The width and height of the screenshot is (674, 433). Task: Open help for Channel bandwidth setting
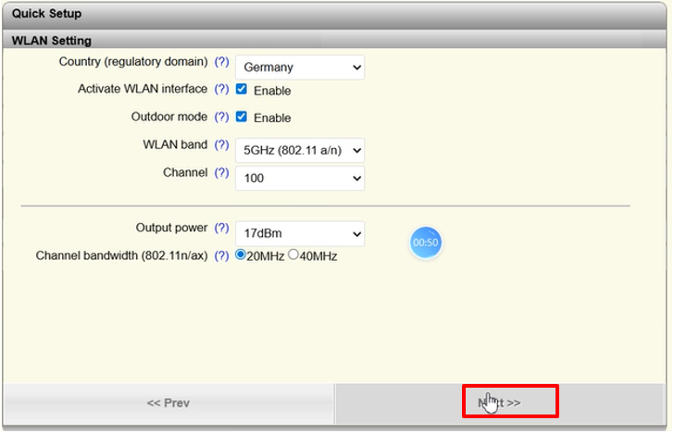(221, 256)
